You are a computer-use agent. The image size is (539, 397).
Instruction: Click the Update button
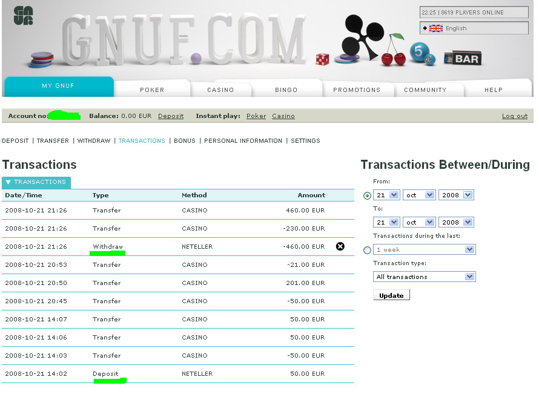point(391,295)
